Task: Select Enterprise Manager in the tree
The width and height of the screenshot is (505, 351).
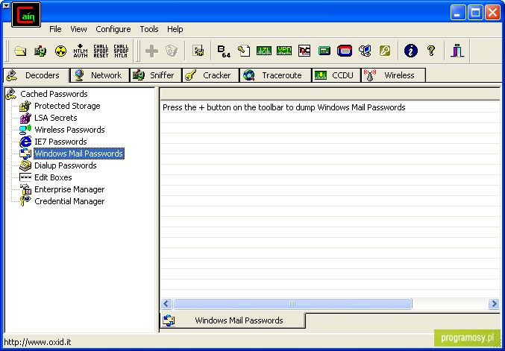Action: click(x=69, y=189)
